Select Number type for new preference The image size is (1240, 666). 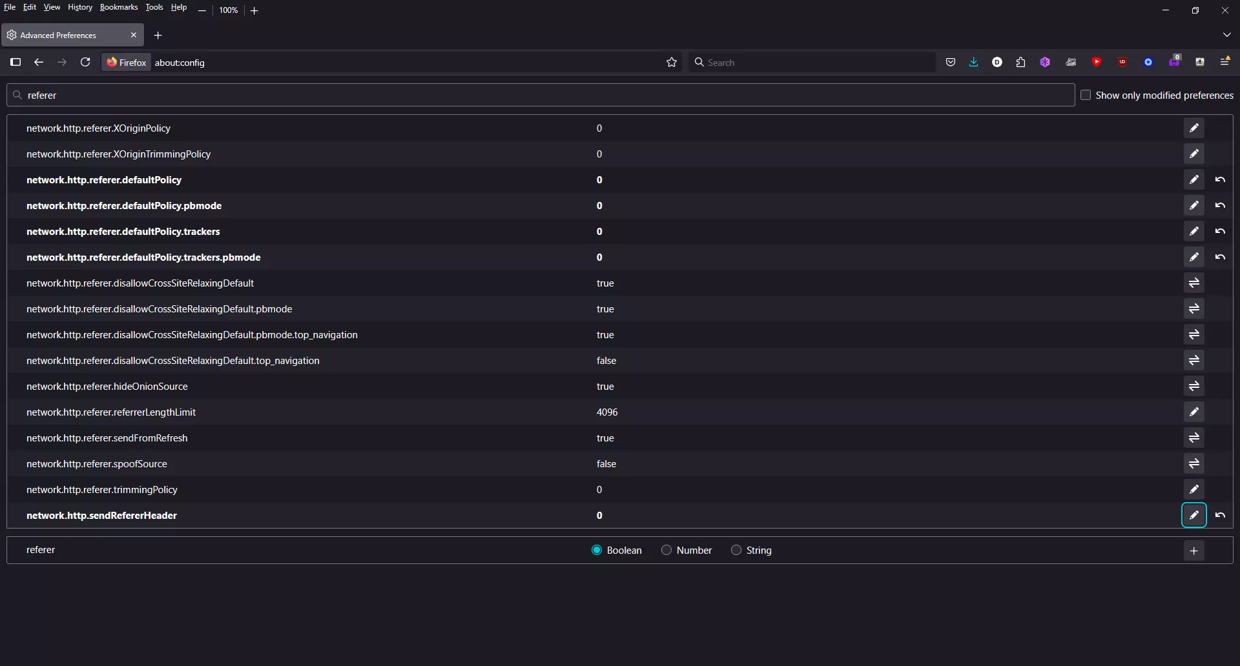tap(666, 550)
